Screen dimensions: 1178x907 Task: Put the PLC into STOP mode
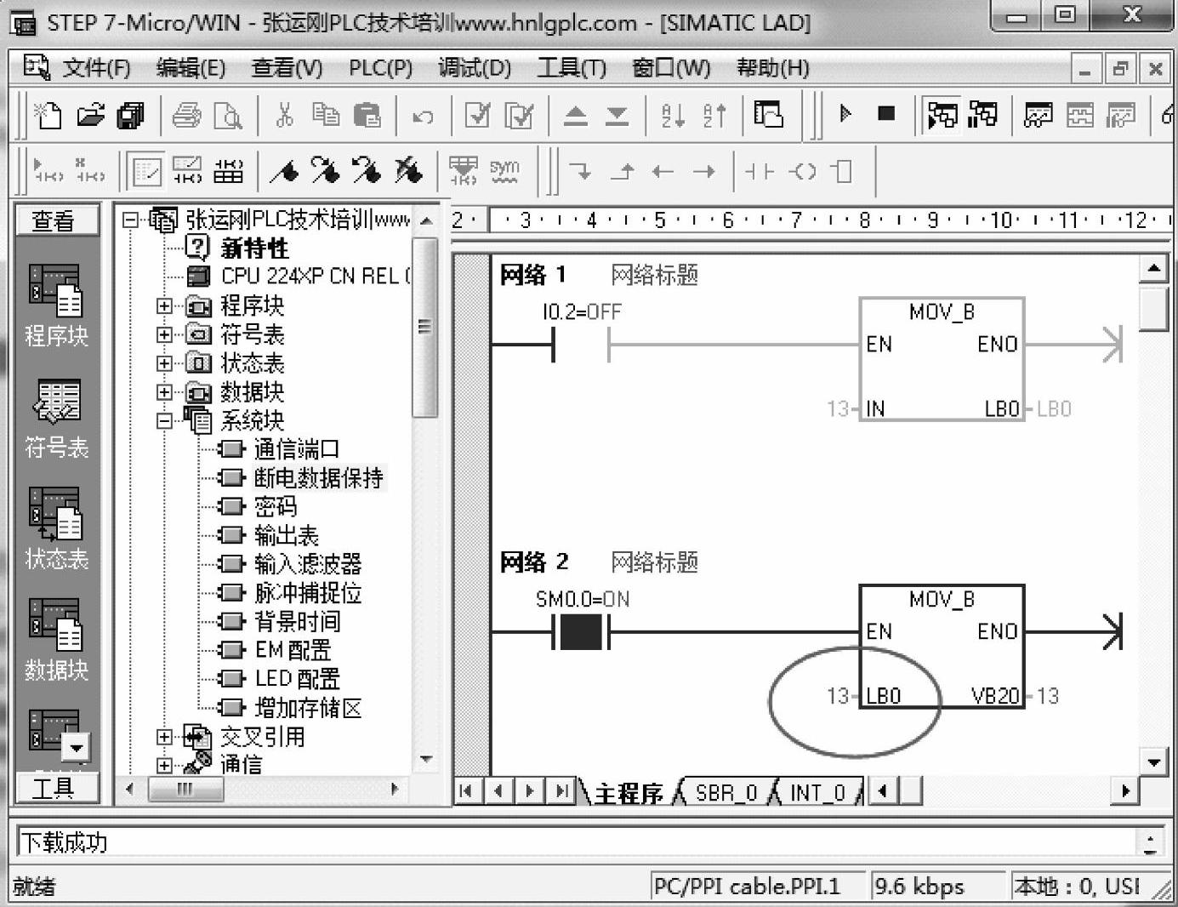click(886, 113)
